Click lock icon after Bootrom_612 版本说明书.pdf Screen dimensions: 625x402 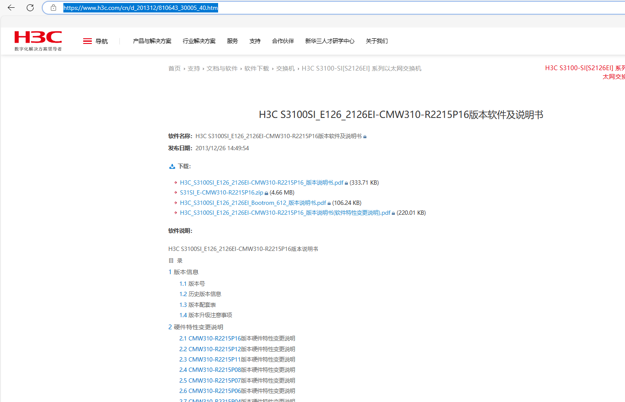coord(329,204)
